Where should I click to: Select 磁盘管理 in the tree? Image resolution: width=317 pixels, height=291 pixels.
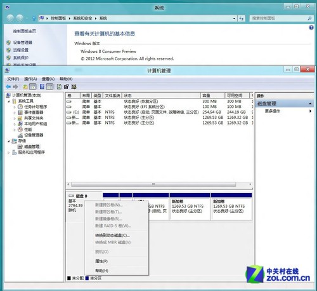click(x=32, y=147)
